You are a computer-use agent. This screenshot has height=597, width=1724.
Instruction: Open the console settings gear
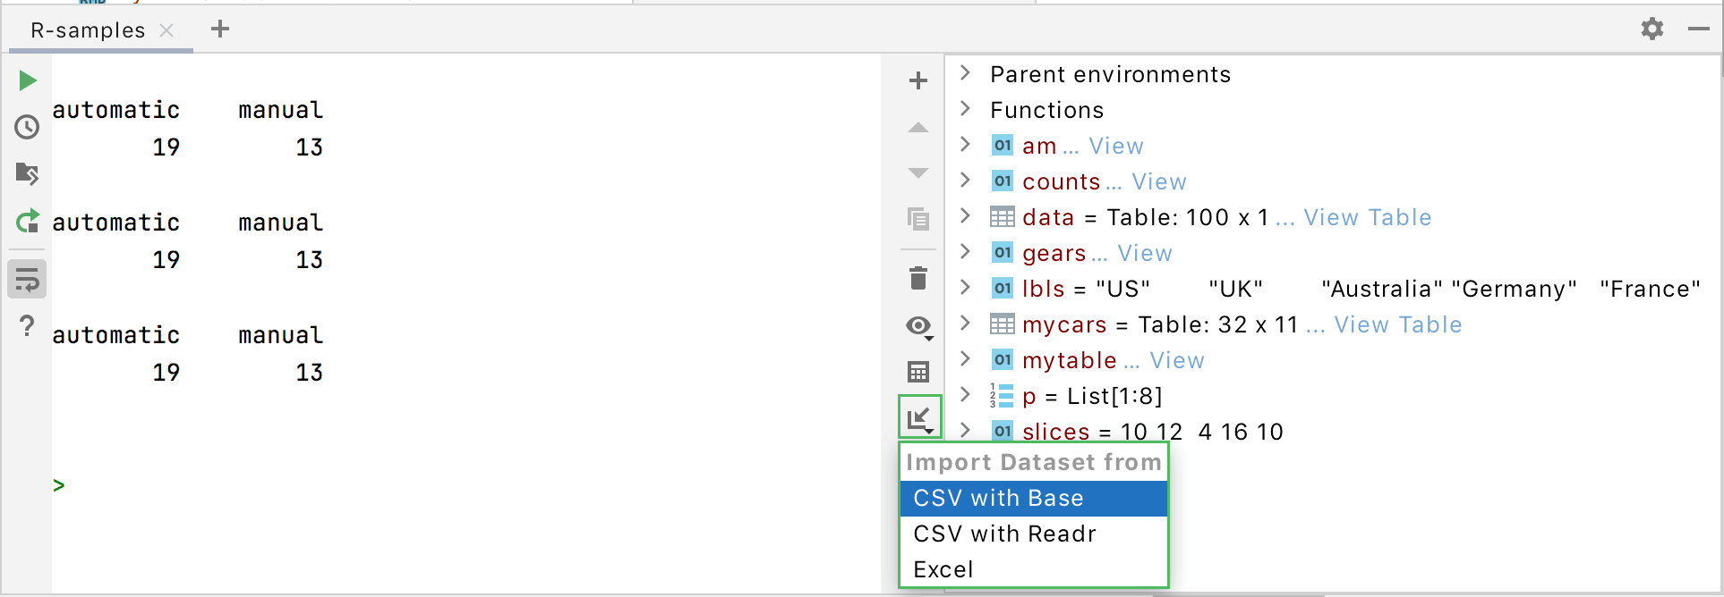click(x=1651, y=29)
